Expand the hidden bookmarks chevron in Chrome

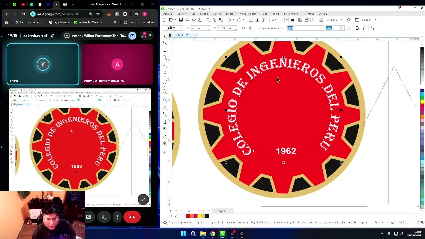point(115,22)
